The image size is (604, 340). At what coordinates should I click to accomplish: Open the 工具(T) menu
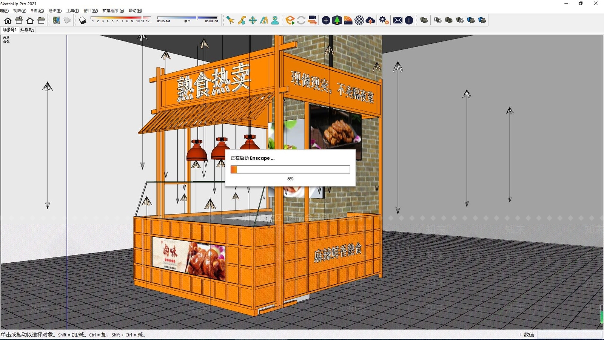[x=72, y=11]
